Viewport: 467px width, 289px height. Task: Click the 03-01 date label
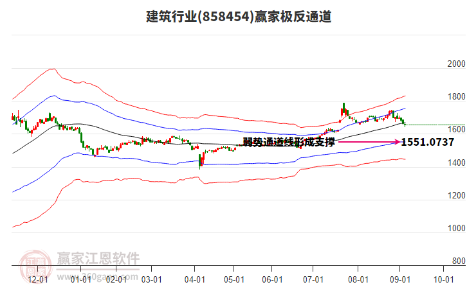click(152, 279)
